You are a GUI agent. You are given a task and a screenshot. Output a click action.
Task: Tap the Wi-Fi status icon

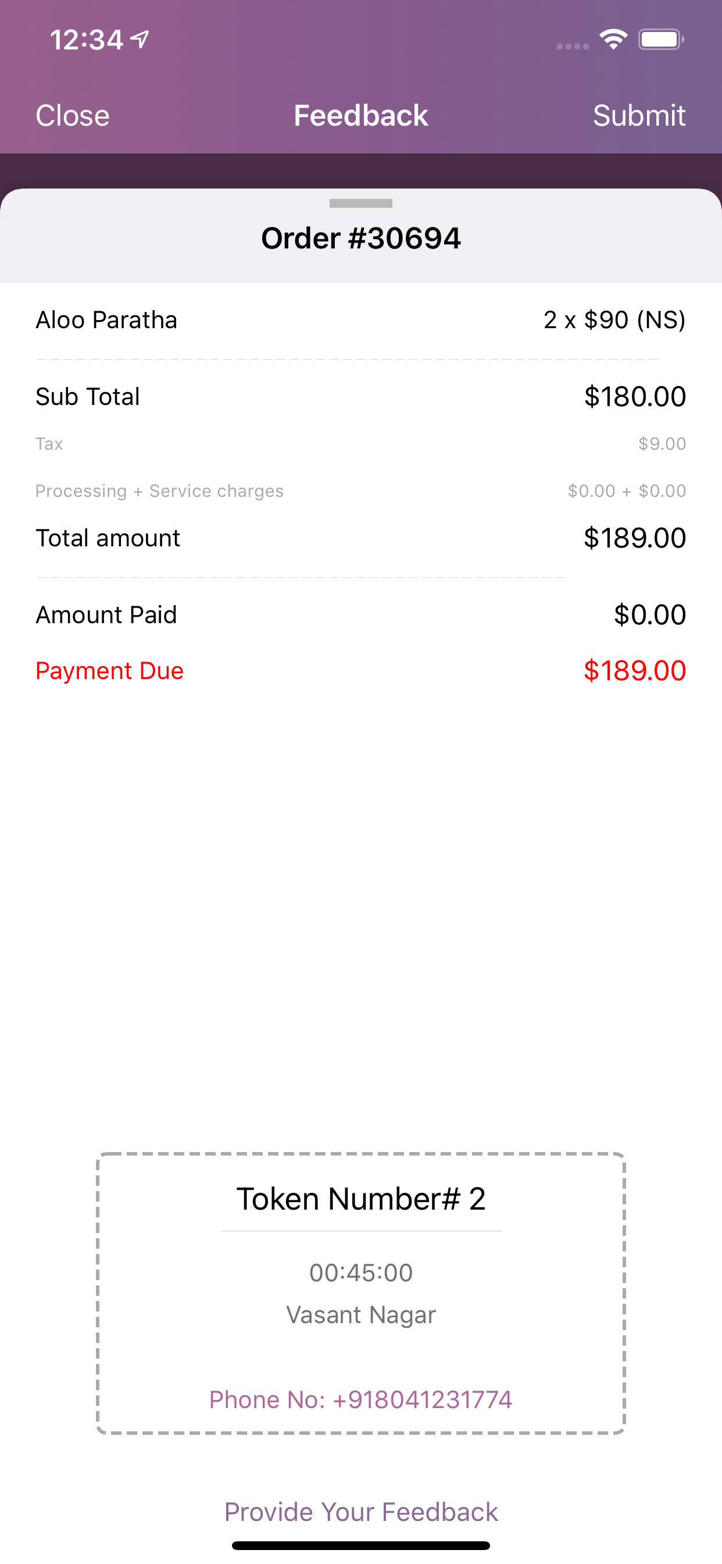[x=613, y=40]
